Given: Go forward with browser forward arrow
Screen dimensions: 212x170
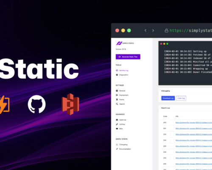Looking at the screenshot, I should tap(153, 31).
